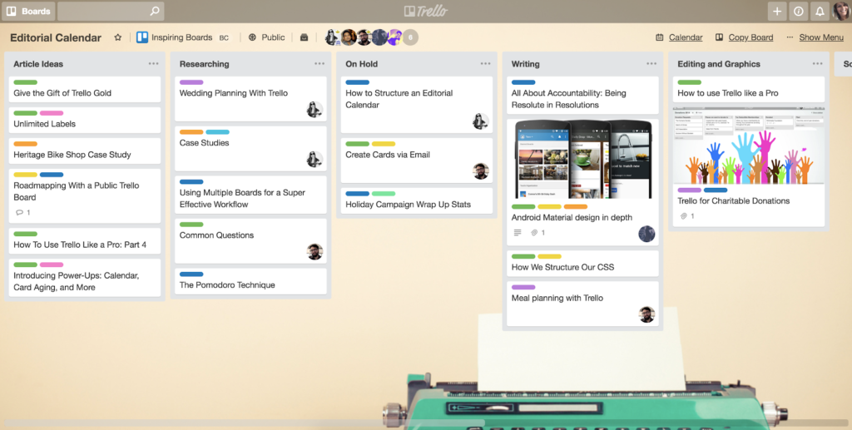Click comment icon on Roadmapping card
The image size is (852, 430).
(20, 212)
